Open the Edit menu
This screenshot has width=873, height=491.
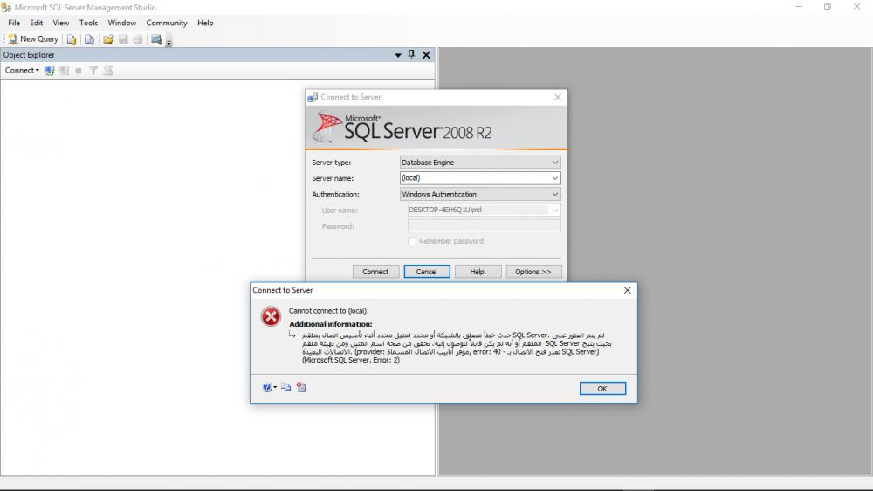(36, 23)
